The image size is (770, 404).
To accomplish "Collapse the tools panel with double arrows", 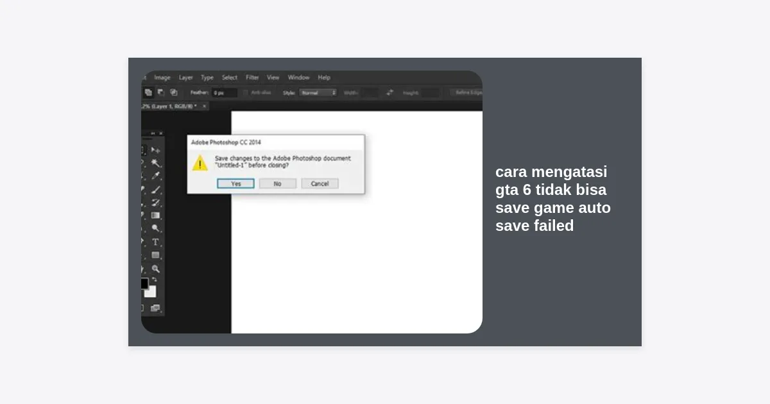I will click(x=153, y=133).
